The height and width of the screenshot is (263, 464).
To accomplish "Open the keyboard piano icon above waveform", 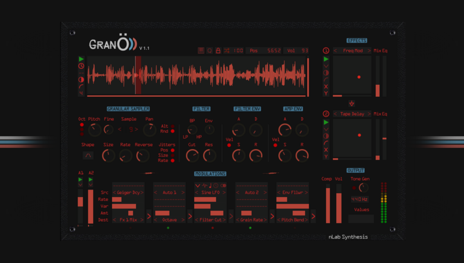I will [x=201, y=51].
